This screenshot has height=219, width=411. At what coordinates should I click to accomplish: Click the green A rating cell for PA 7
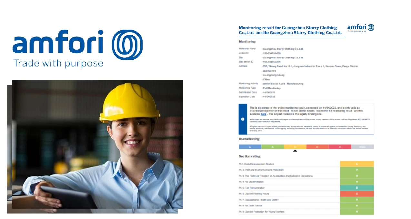click(357, 200)
